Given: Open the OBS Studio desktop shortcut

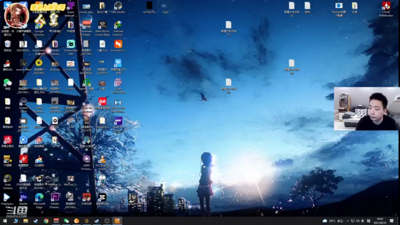Looking at the screenshot, I should 118,7.
